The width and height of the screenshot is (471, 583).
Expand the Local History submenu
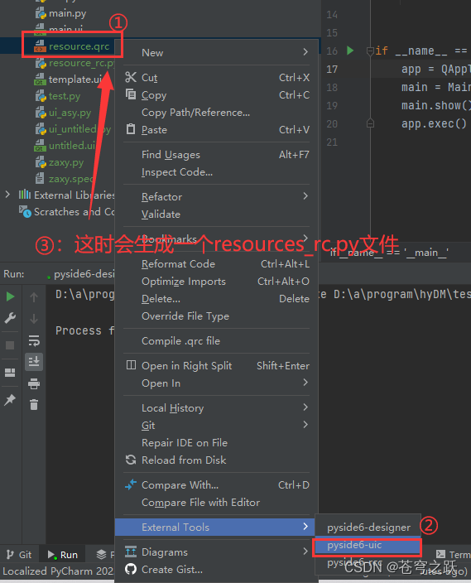[305, 407]
